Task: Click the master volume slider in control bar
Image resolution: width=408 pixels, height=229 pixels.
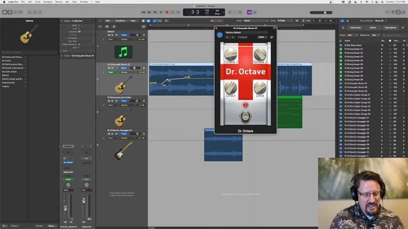Action: 321,13
